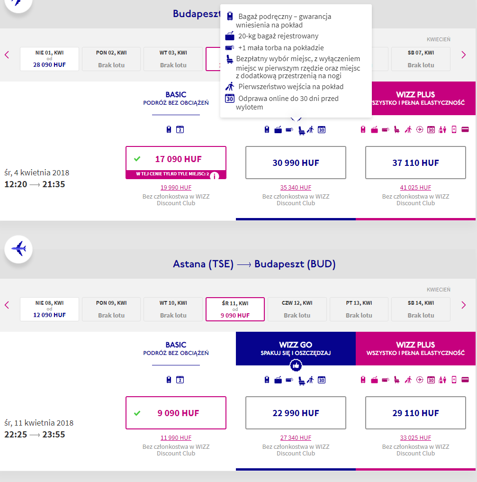Choose date SB 14, KWI
This screenshot has height=482, width=477.
(421, 309)
